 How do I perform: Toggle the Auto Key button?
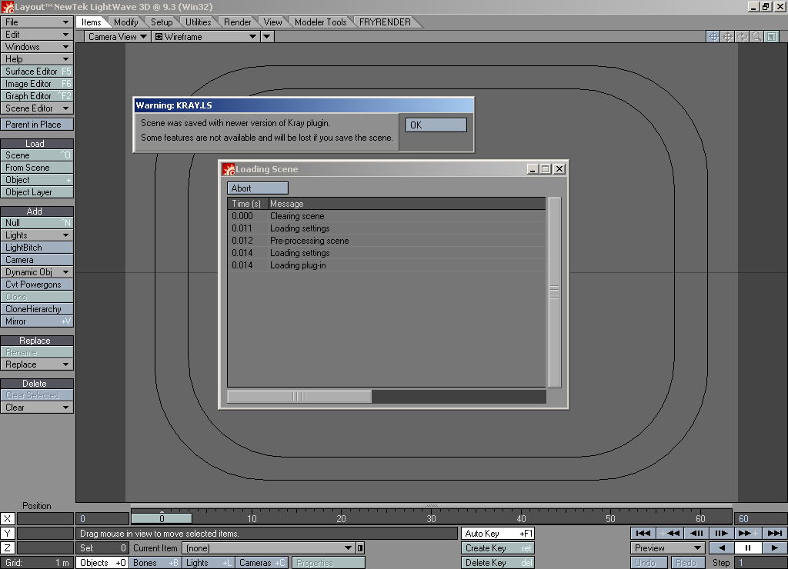[x=498, y=534]
